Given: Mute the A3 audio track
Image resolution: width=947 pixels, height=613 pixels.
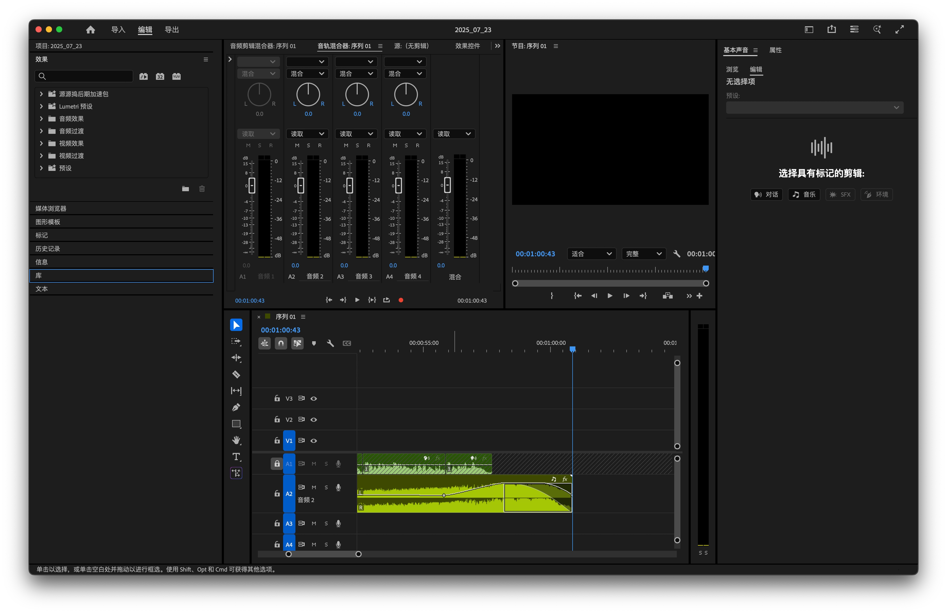Looking at the screenshot, I should (x=313, y=523).
